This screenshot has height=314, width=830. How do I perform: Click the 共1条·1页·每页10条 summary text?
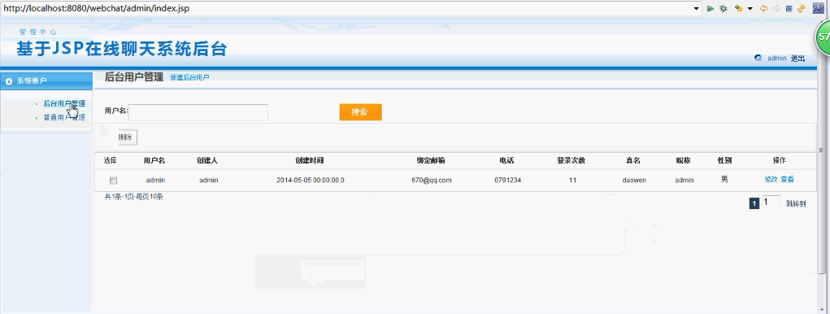point(133,197)
